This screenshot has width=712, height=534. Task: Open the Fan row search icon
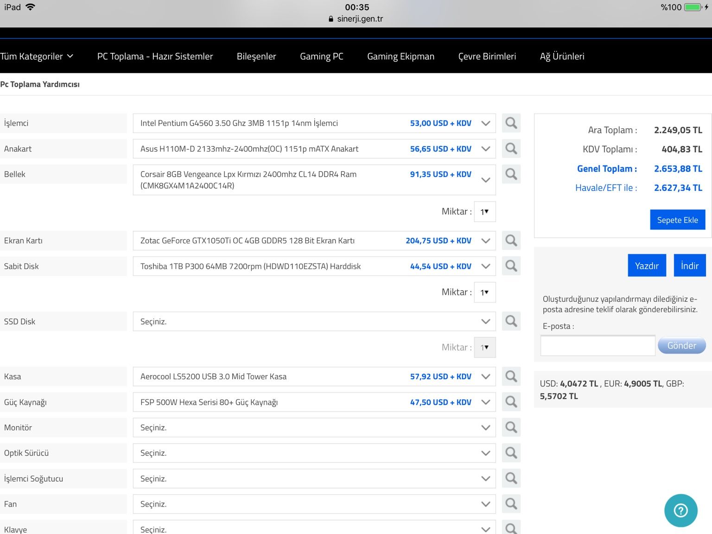point(511,504)
